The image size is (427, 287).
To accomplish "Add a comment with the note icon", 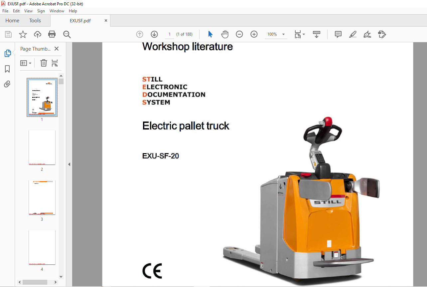I will coord(338,34).
